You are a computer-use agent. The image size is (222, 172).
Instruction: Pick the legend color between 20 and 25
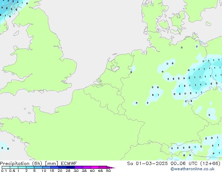63,167
